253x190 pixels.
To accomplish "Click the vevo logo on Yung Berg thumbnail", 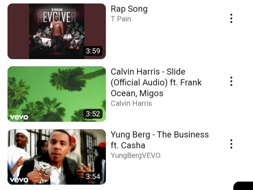I will [x=19, y=180].
